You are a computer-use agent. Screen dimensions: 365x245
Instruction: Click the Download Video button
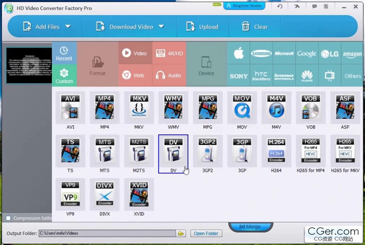click(124, 27)
